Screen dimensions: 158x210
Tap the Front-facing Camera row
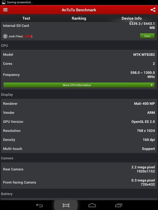(x=79, y=182)
